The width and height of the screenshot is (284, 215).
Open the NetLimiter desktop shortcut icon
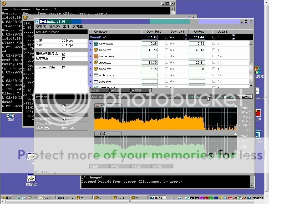[x=258, y=135]
